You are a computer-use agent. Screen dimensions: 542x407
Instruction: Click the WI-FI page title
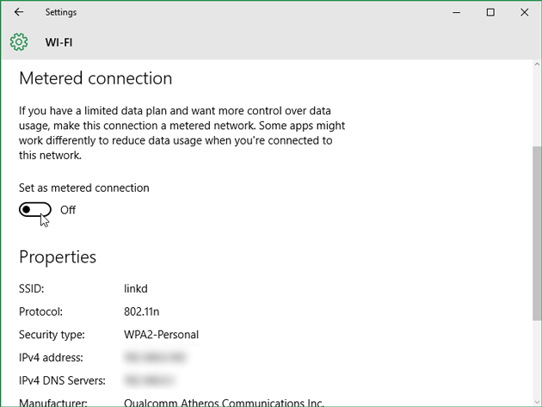pos(59,41)
